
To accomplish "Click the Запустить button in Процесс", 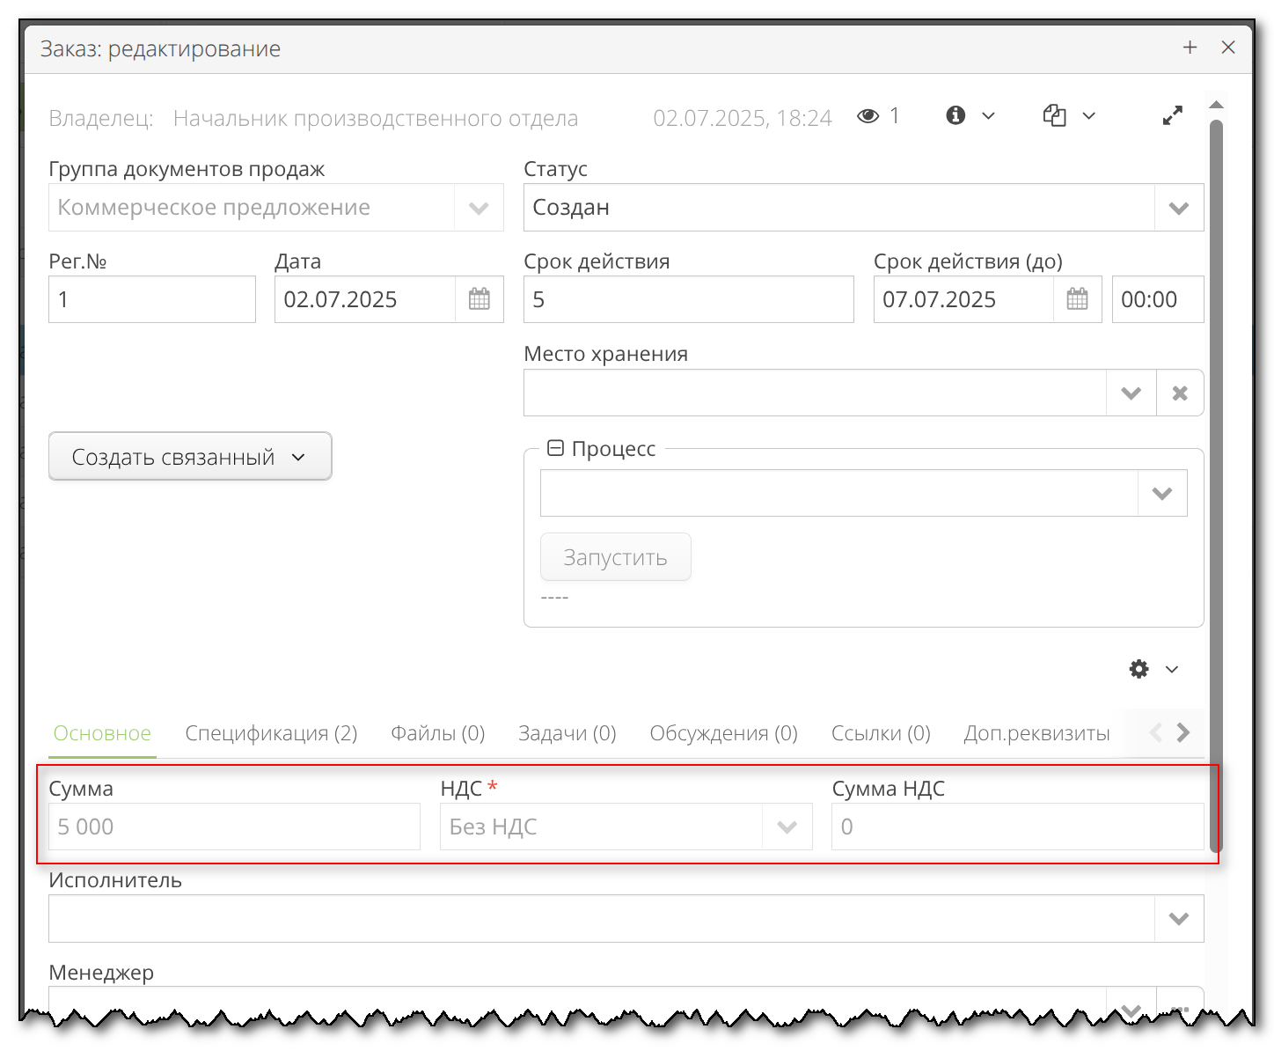I will coord(615,556).
